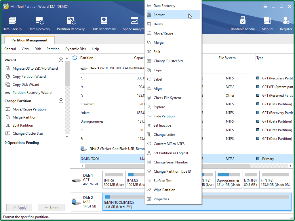Choose Copy from the context menu
This screenshot has width=295, height=221.
(x=173, y=70)
